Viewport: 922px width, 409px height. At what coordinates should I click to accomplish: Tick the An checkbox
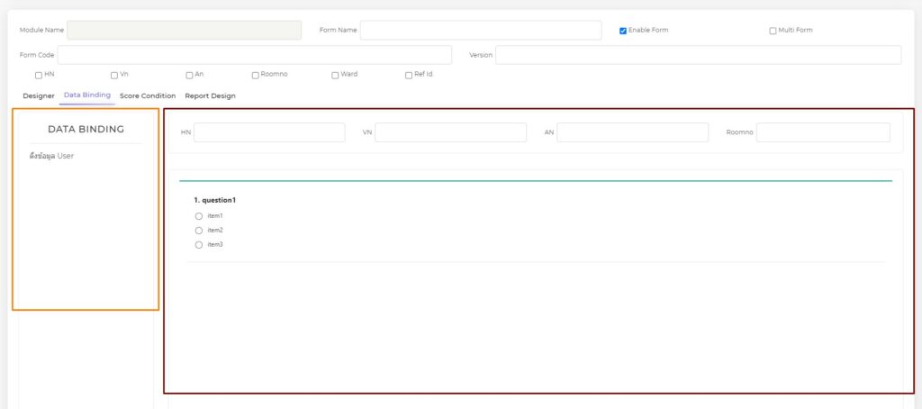189,75
